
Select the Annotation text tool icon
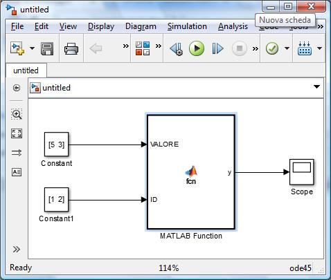click(x=17, y=172)
